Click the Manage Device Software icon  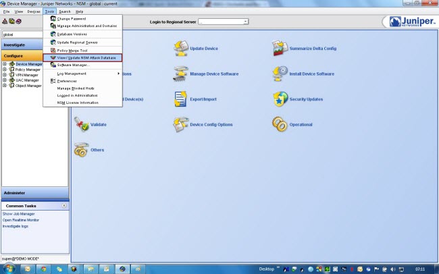(181, 74)
